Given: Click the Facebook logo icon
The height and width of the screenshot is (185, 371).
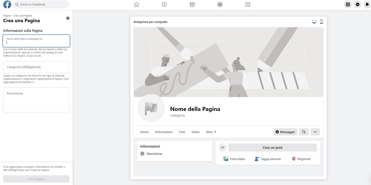Looking at the screenshot, I should (x=7, y=4).
